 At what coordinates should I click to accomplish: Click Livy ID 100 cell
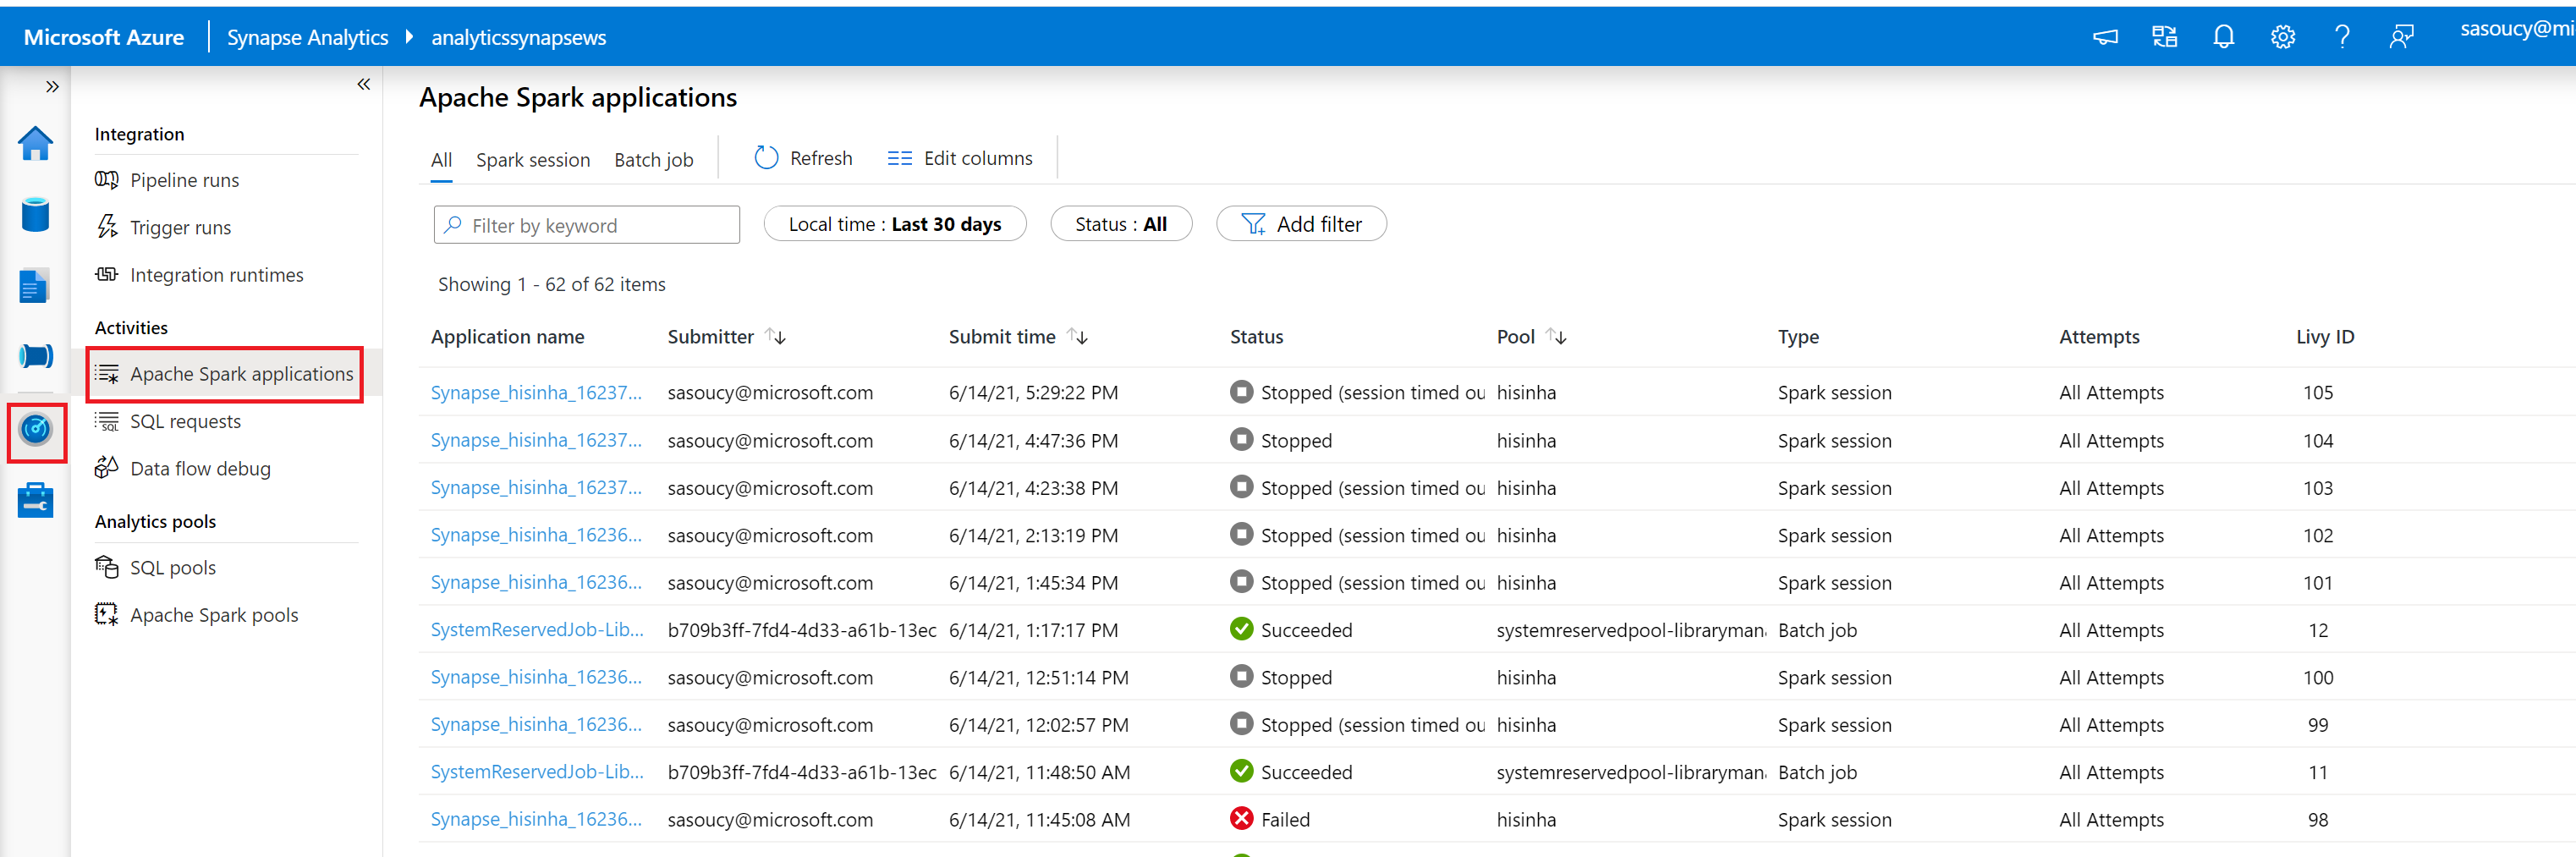(x=2318, y=678)
